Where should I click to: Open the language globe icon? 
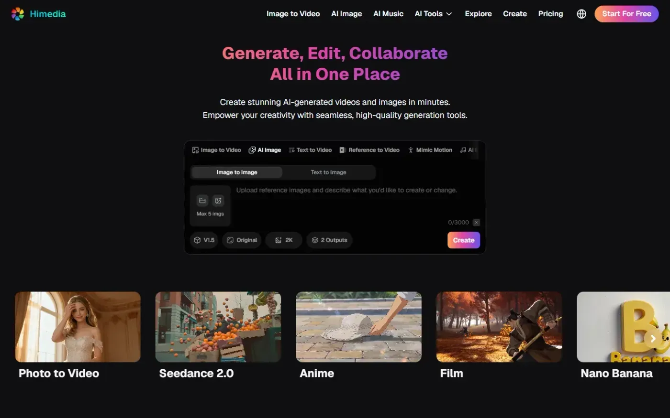coord(581,14)
